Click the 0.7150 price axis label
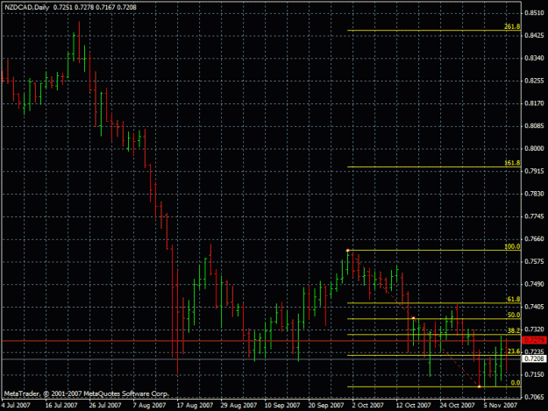 534,375
